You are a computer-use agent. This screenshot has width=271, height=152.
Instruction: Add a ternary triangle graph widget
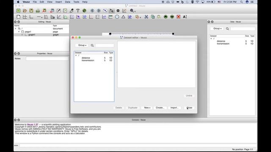click(123, 17)
